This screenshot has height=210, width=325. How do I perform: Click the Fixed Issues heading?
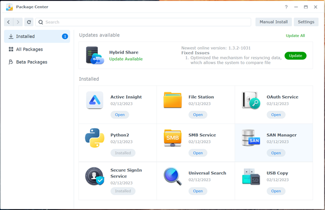tap(195, 53)
